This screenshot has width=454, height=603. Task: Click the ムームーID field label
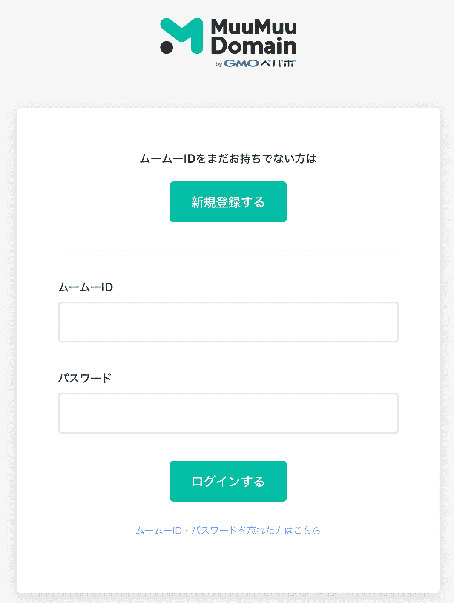point(86,287)
